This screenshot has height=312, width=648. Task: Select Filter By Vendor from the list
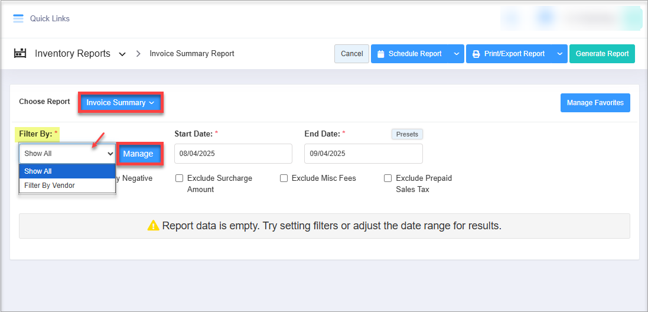click(x=50, y=186)
